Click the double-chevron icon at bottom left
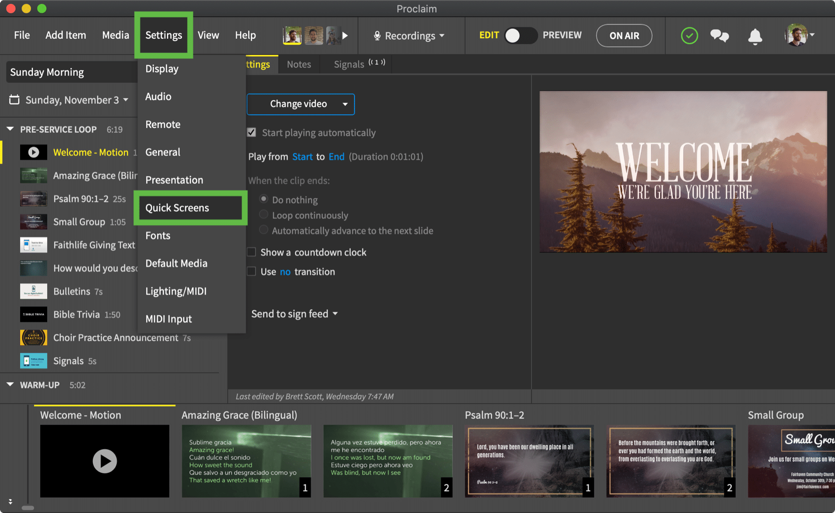Image resolution: width=835 pixels, height=513 pixels. 10,502
